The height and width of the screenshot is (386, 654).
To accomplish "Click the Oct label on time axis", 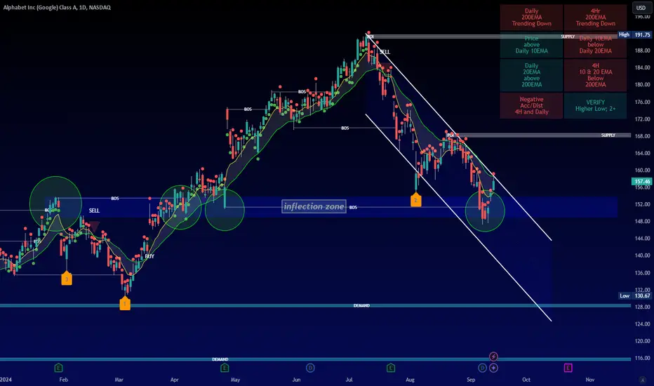I will click(526, 379).
